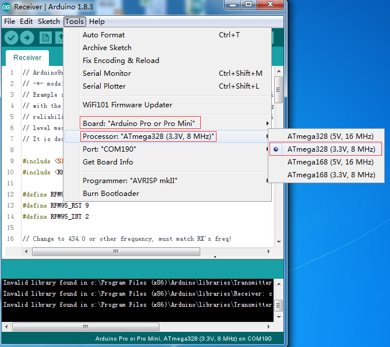The image size is (390, 347).
Task: Click line number 1 in gutter
Action: point(12,72)
